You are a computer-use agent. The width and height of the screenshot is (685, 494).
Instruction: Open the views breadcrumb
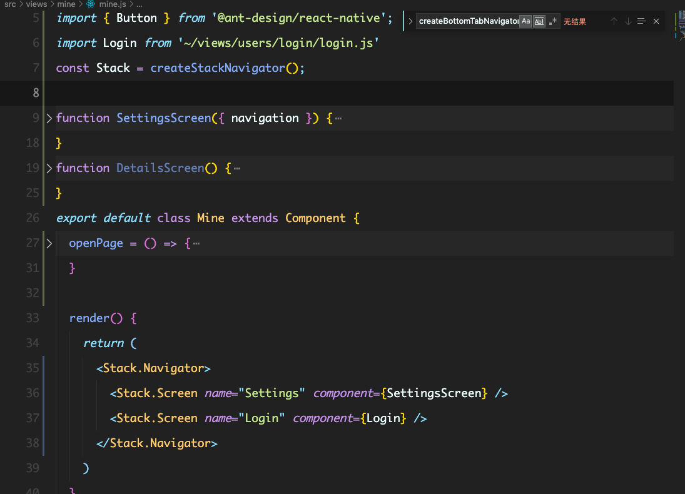click(x=36, y=4)
